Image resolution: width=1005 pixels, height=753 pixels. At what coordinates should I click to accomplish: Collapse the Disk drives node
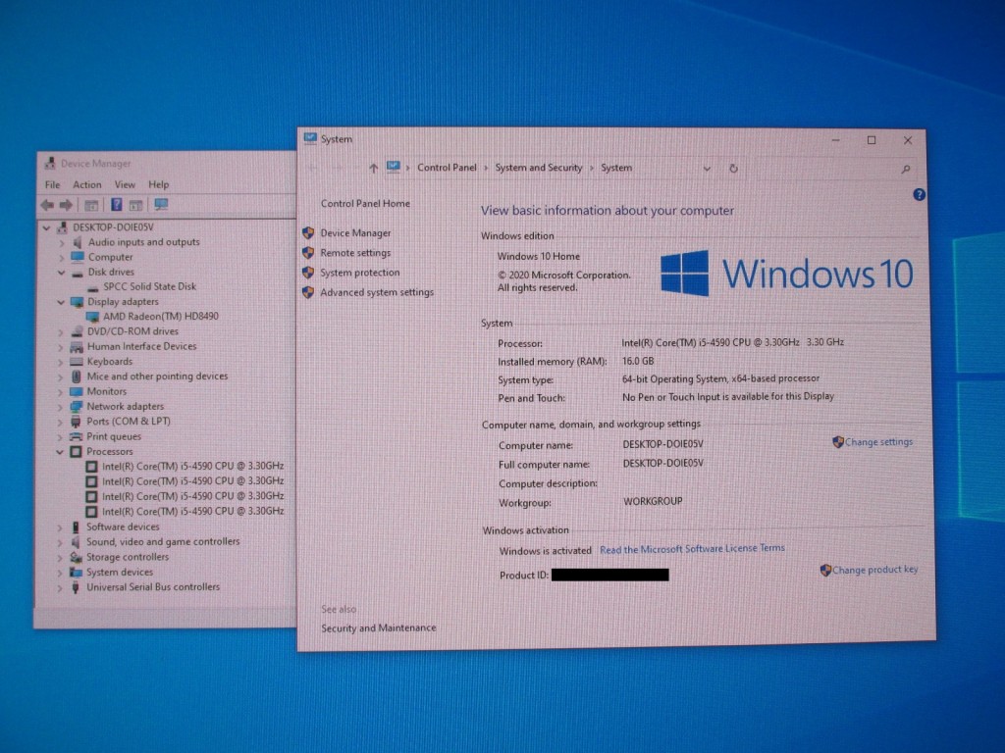pos(62,273)
